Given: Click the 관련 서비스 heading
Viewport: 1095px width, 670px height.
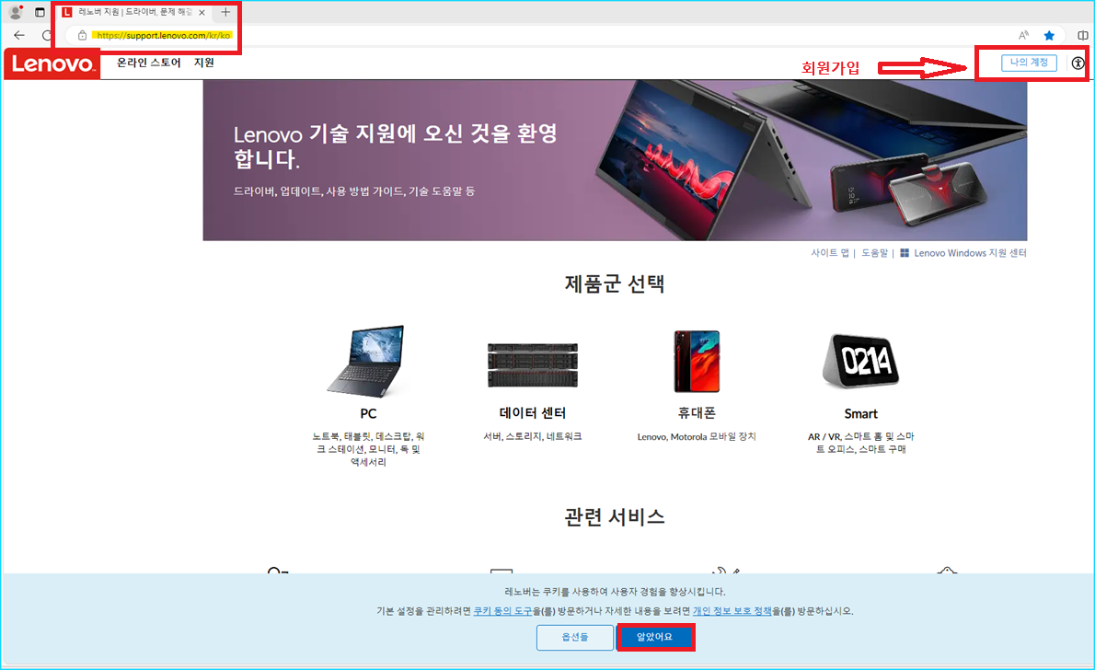Looking at the screenshot, I should [615, 517].
